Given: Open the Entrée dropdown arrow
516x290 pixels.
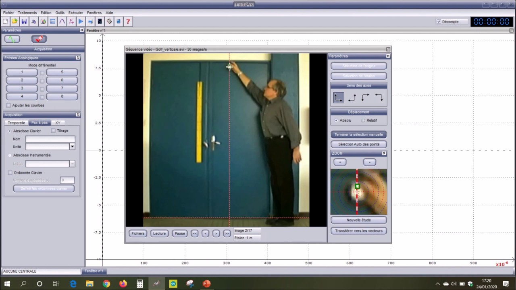Looking at the screenshot, I should coord(73,164).
